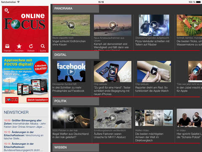Play the Kampf-Jet harbor video
The height and width of the screenshot is (152, 202).
tap(113, 25)
